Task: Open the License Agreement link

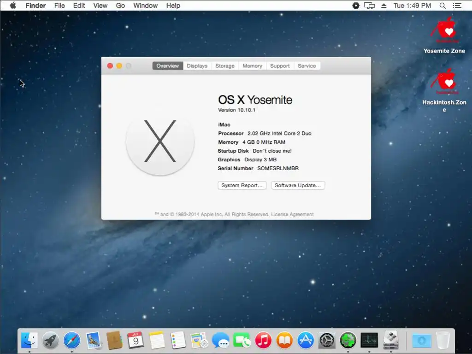Action: (x=292, y=214)
